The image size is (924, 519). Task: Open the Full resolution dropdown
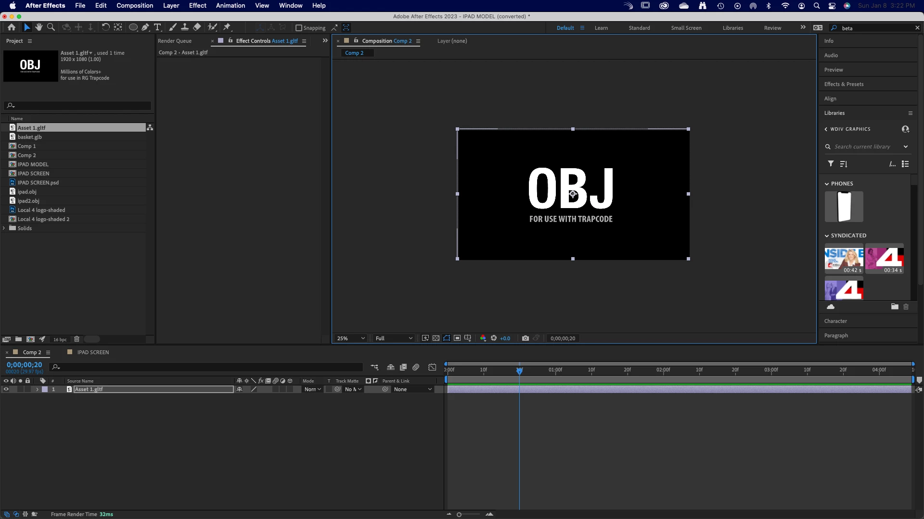tap(394, 338)
